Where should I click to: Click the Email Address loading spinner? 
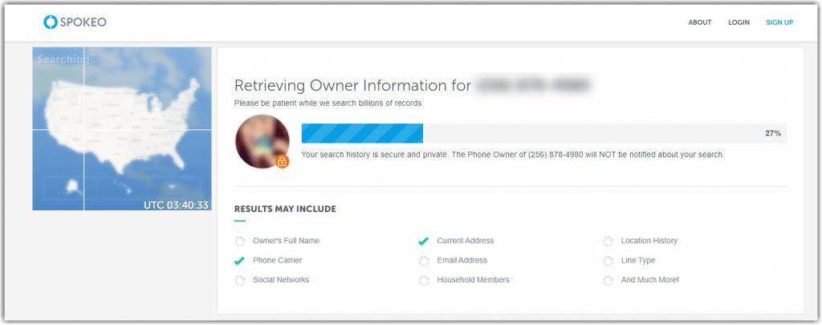(x=424, y=261)
